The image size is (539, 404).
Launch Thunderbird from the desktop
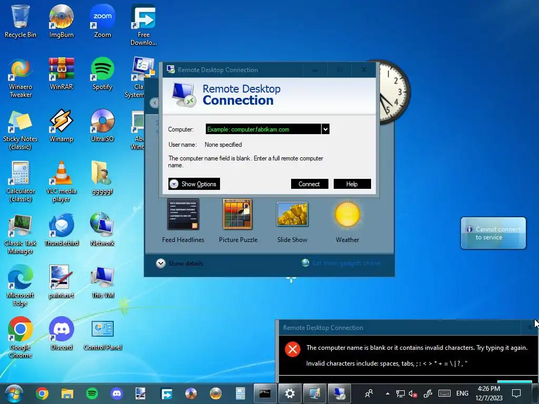point(61,230)
